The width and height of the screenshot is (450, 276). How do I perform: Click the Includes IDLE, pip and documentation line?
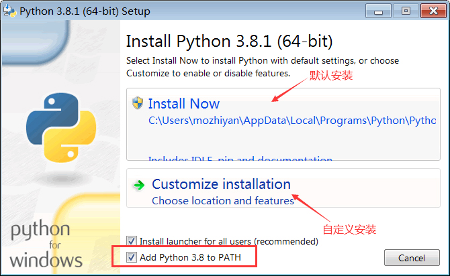(240, 160)
